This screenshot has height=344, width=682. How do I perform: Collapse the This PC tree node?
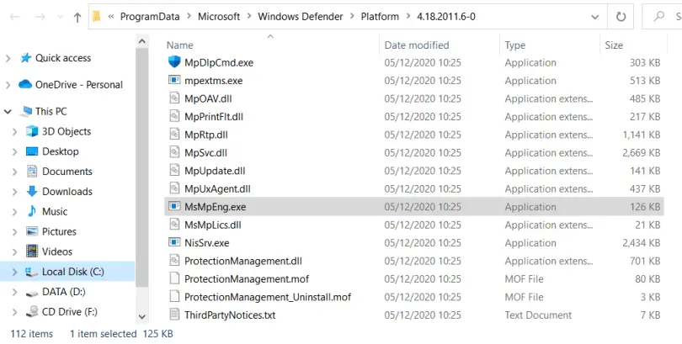[8, 112]
